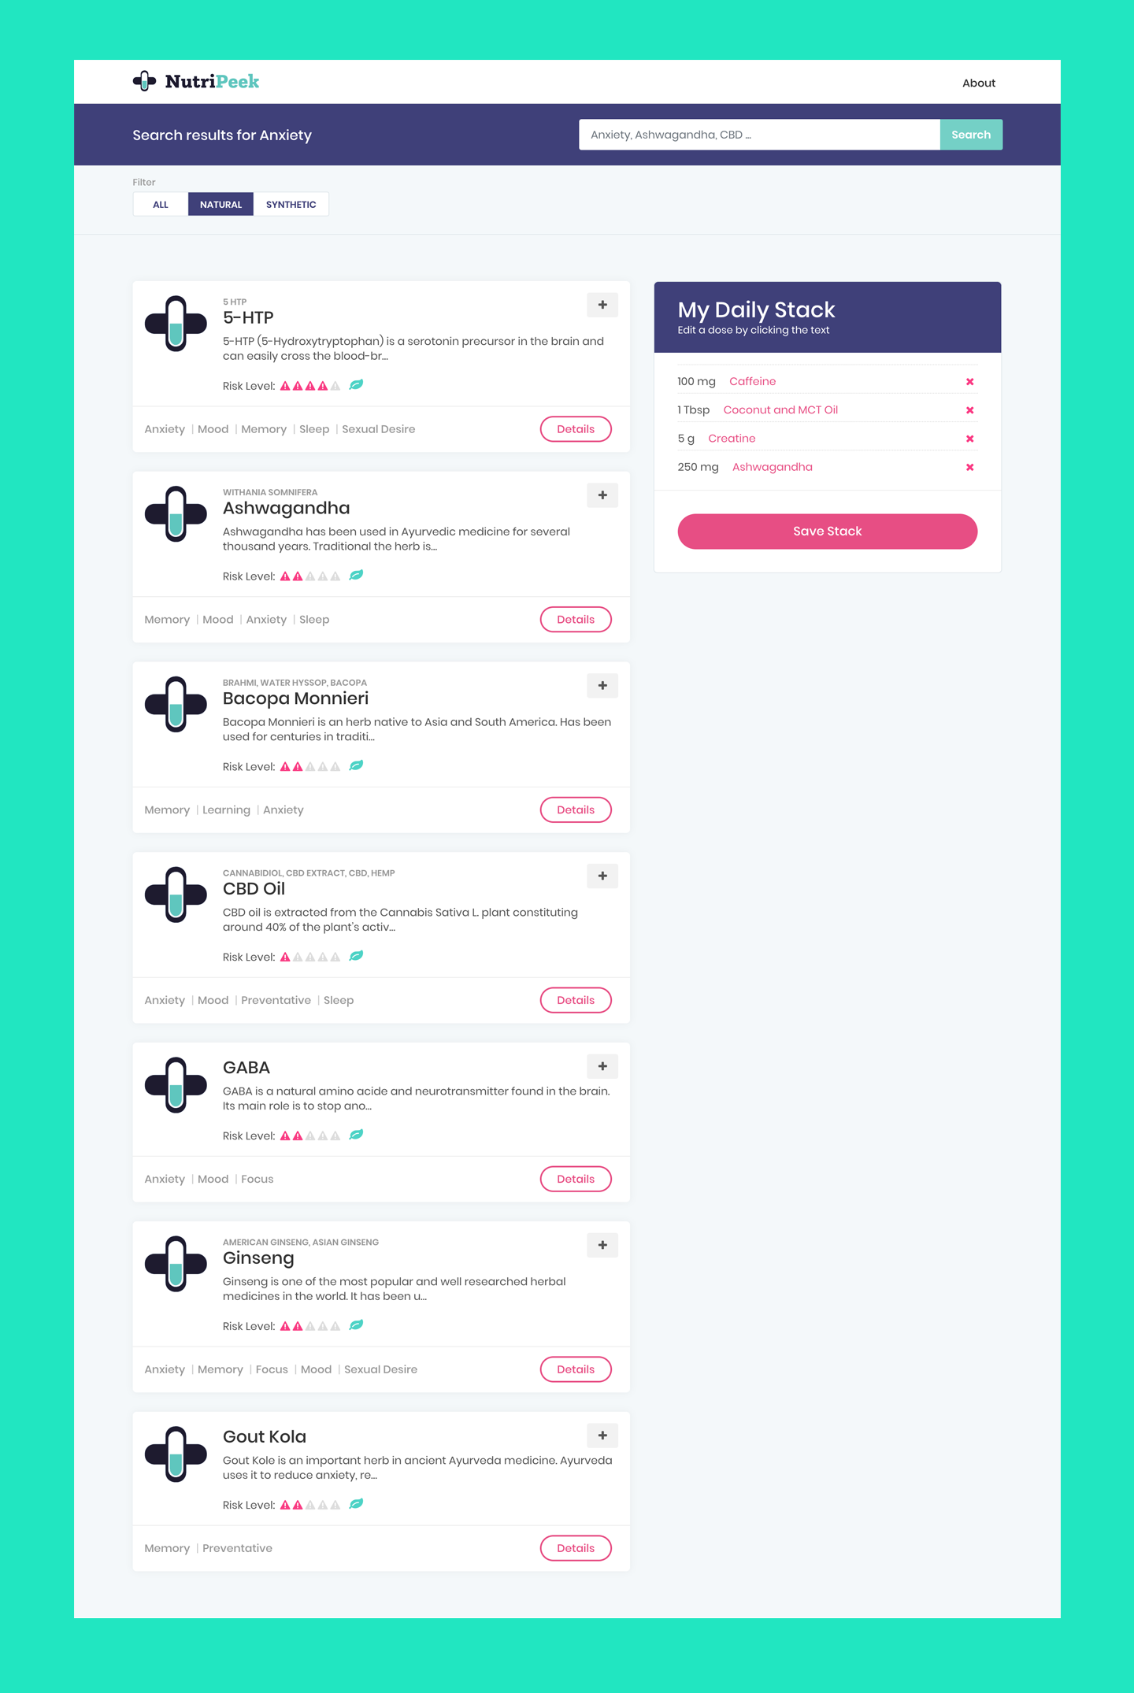1134x1693 pixels.
Task: Focus the supplement search input field
Action: (759, 135)
